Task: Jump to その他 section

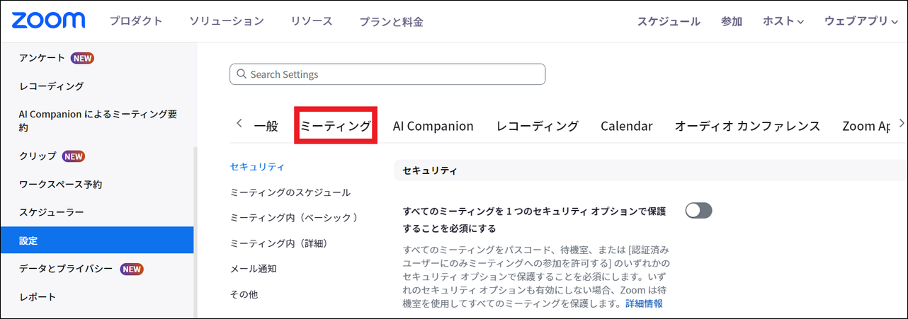Action: point(244,294)
